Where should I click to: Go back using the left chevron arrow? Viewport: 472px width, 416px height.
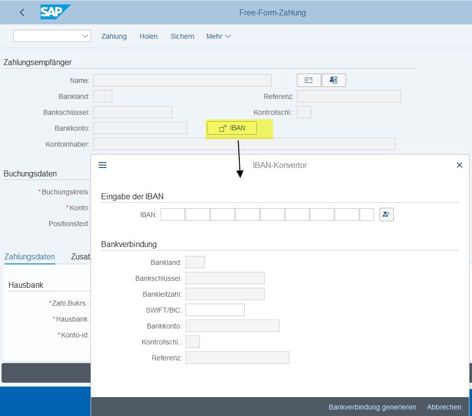(22, 12)
